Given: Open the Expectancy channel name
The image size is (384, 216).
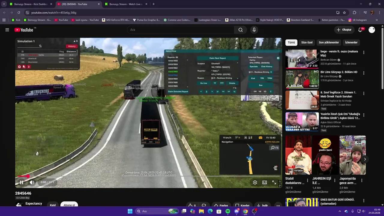Looking at the screenshot, I should tap(34, 203).
